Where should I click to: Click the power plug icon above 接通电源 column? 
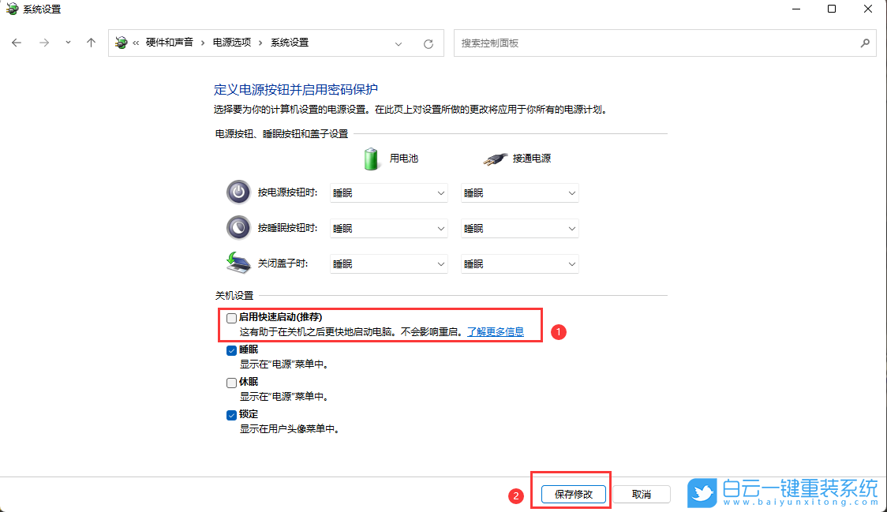(x=495, y=157)
